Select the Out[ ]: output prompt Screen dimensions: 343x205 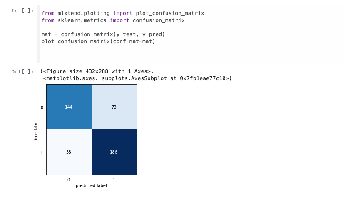coord(22,71)
